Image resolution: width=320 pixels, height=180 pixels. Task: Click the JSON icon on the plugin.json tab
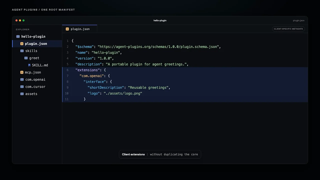tap(67, 29)
